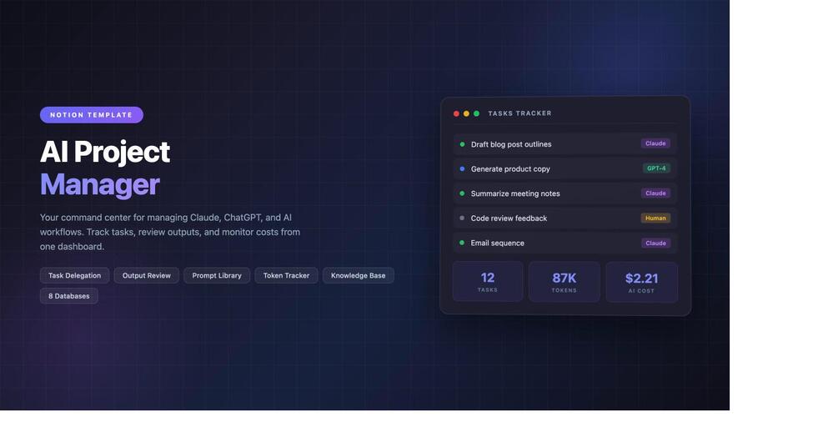Open the Email sequence task
The height and width of the screenshot is (427, 838).
(x=565, y=243)
